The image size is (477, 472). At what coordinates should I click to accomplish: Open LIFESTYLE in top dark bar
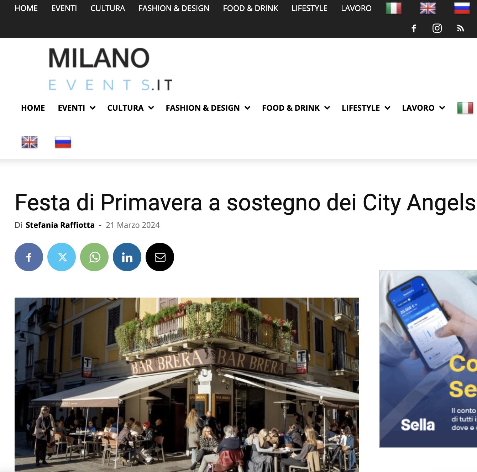click(309, 8)
